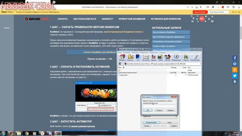This screenshot has height=136, width=242.
Task: Click the Bandicam site logo
Action: pyautogui.click(x=37, y=19)
